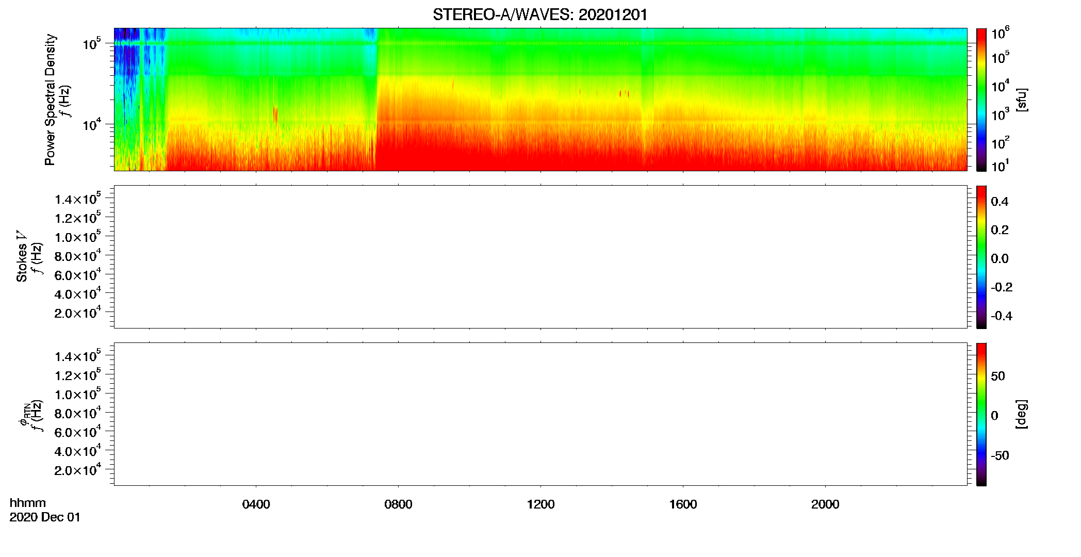Click the Stokes V color bar
The width and height of the screenshot is (1081, 557).
coord(981,257)
